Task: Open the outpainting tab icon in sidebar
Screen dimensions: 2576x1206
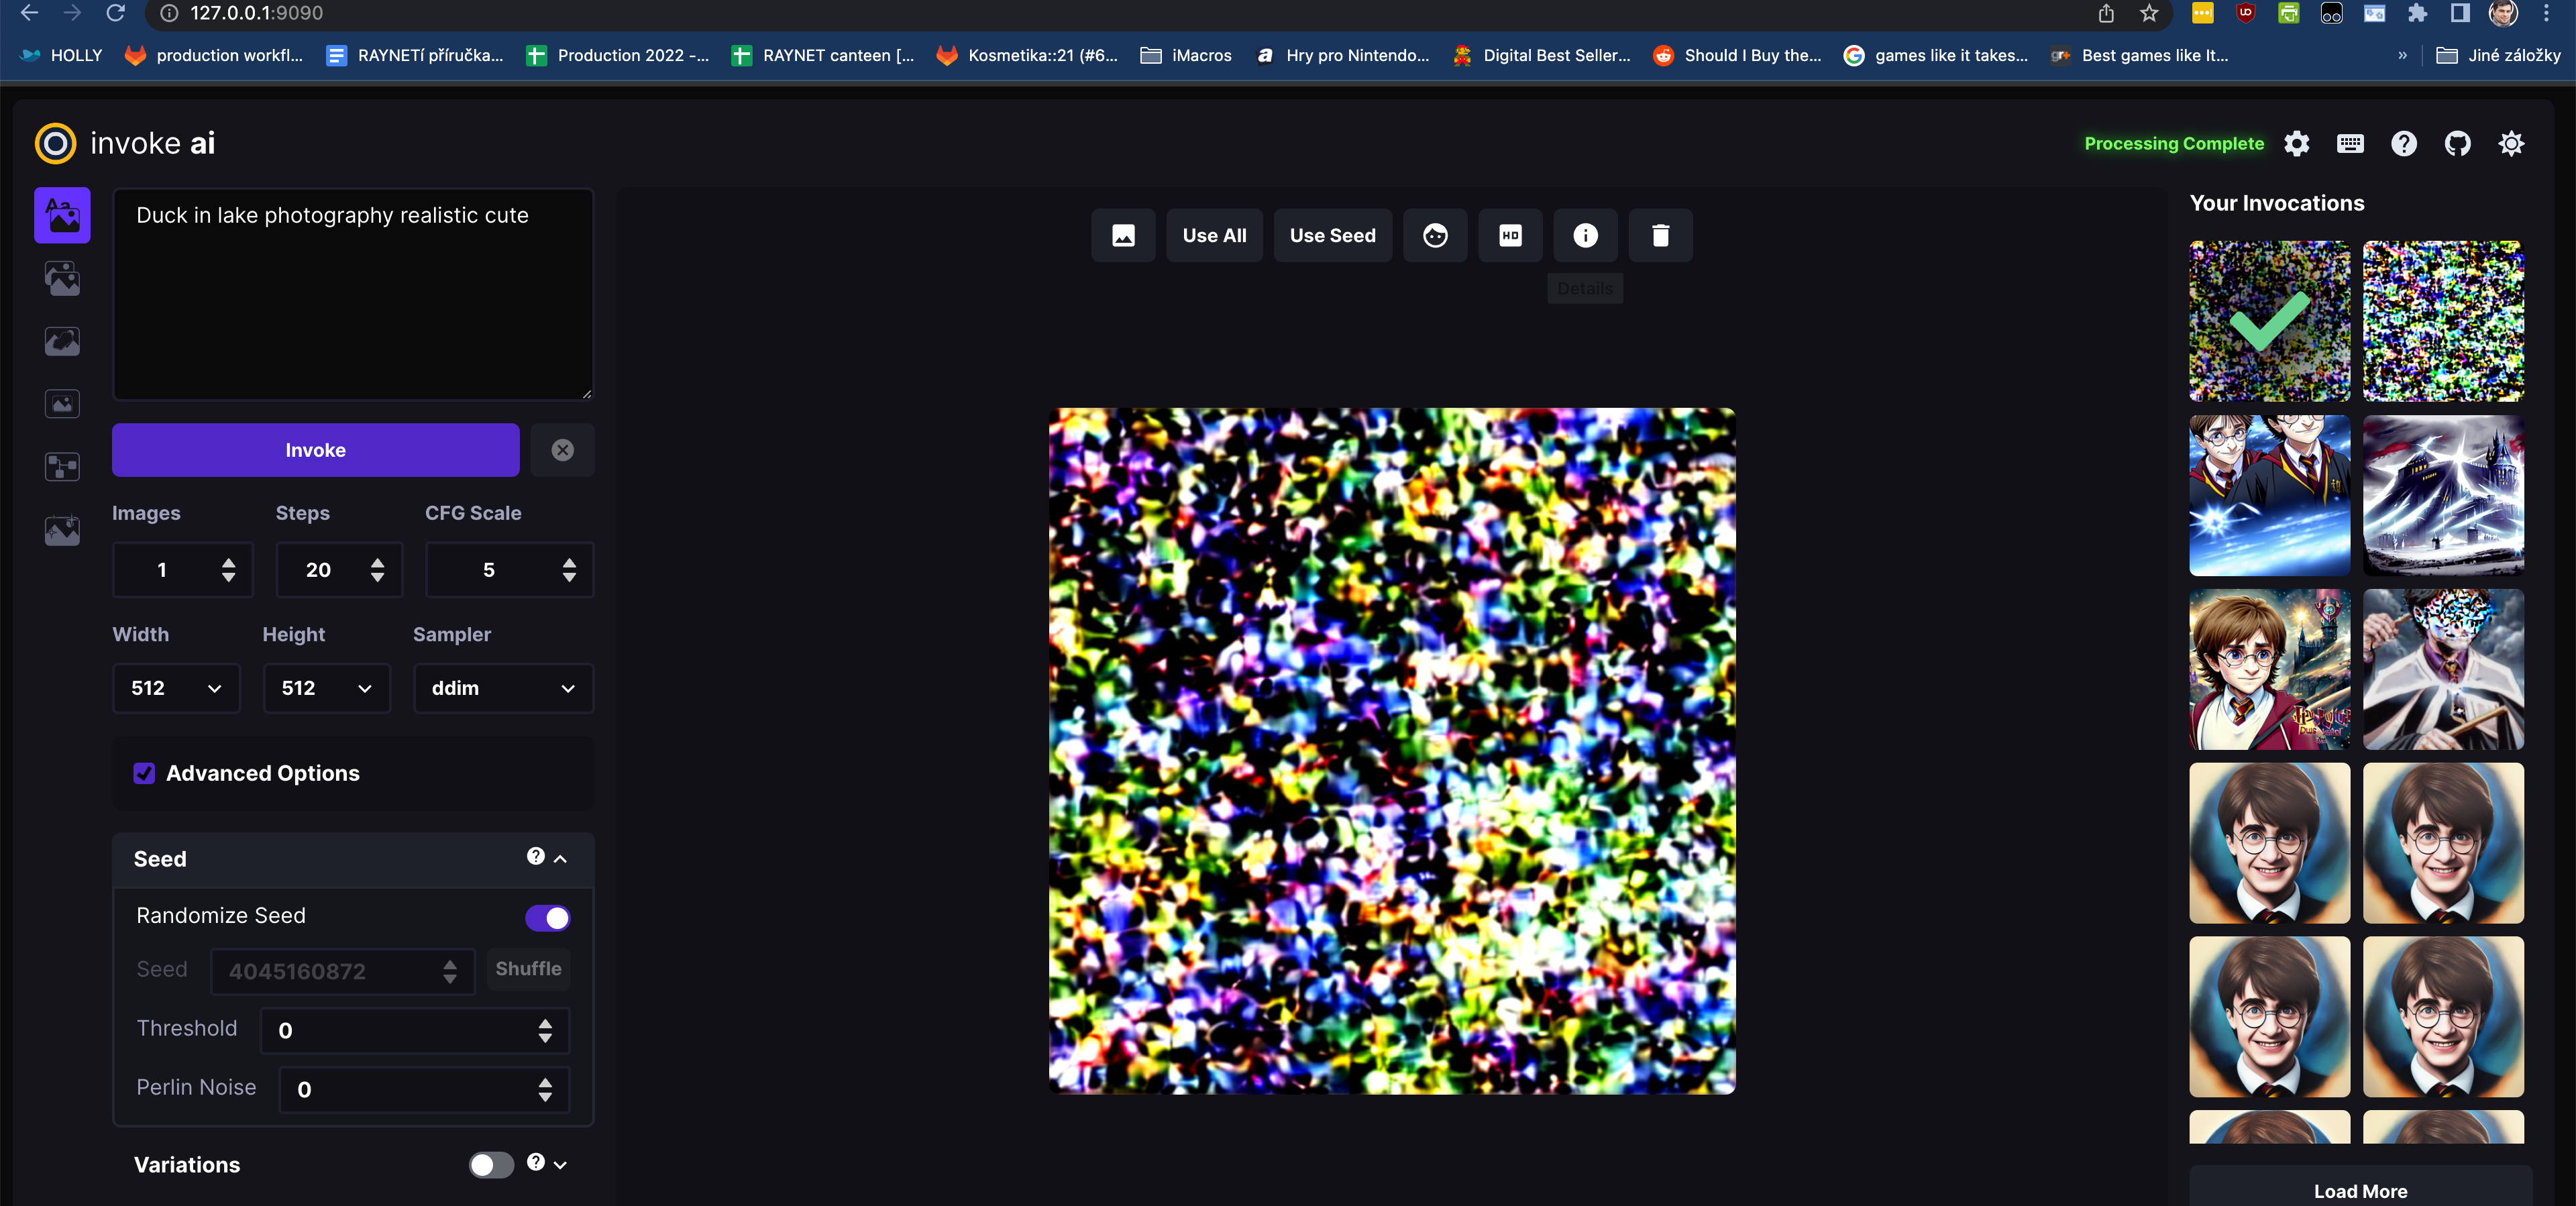Action: [62, 404]
